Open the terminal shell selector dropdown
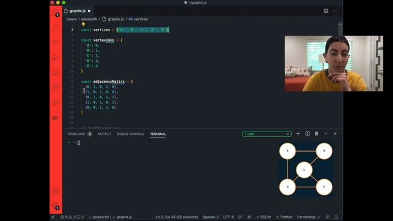The height and width of the screenshot is (221, 393). tap(267, 134)
